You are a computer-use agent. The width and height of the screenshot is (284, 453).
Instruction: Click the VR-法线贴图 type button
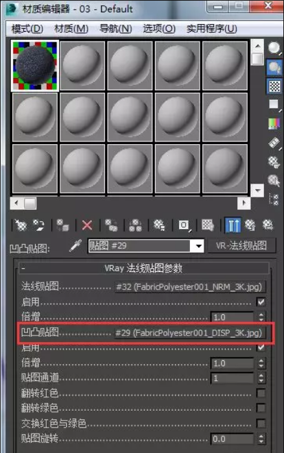point(242,246)
